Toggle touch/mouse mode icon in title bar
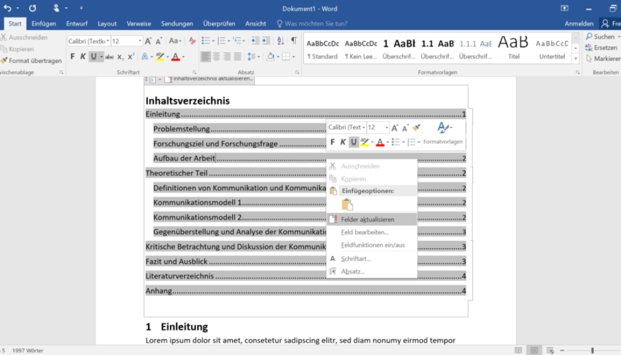The width and height of the screenshot is (621, 355). [56, 8]
